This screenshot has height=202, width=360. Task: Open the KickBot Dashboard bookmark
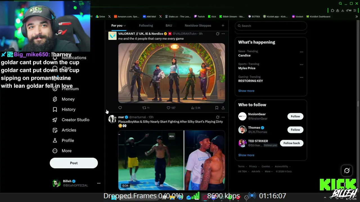[x=318, y=17]
